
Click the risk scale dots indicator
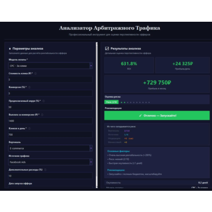coord(135,102)
